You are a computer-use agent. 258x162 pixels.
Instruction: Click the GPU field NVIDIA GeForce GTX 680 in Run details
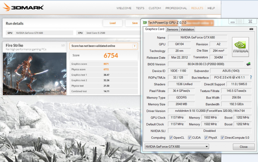click(x=44, y=33)
